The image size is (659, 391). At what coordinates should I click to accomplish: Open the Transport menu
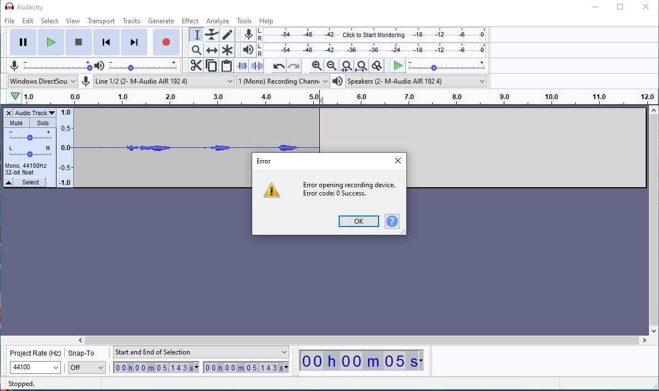(x=101, y=21)
